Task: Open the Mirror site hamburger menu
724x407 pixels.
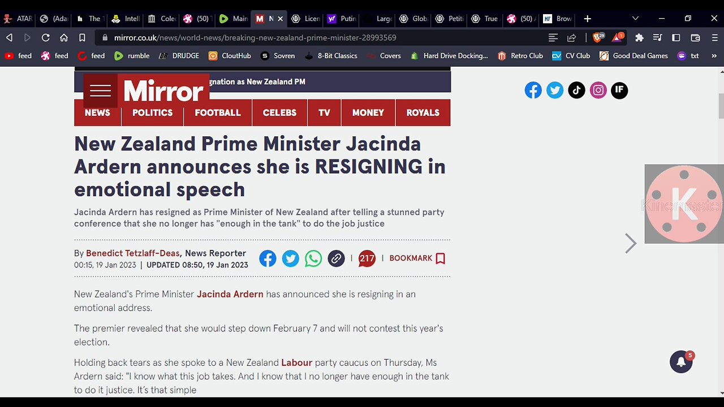Action: pos(100,90)
